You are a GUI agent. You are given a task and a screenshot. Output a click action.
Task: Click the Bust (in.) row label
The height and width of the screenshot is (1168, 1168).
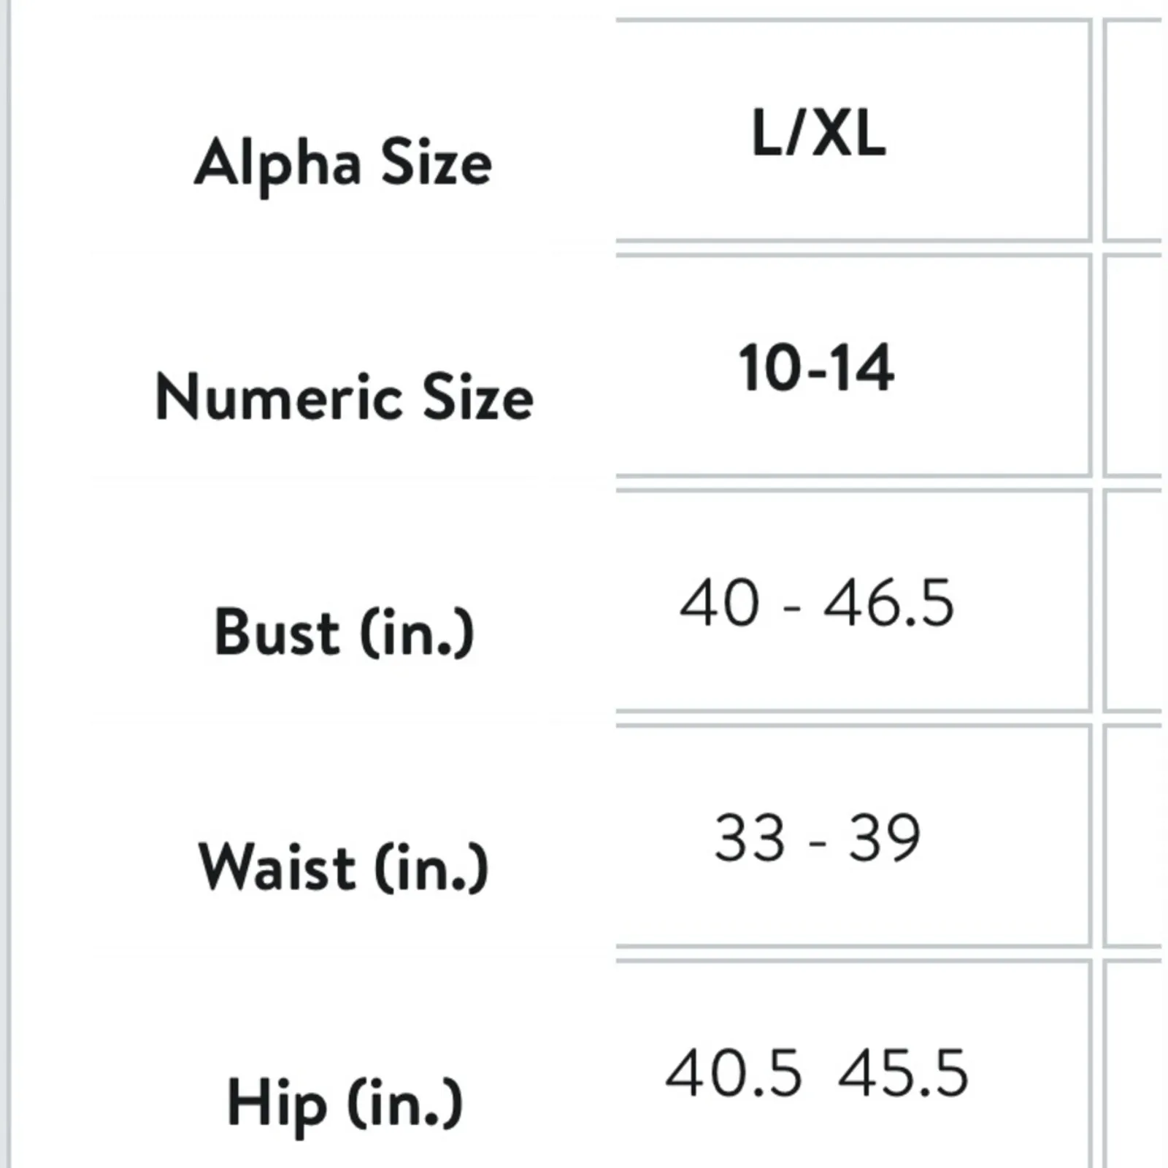(x=344, y=632)
